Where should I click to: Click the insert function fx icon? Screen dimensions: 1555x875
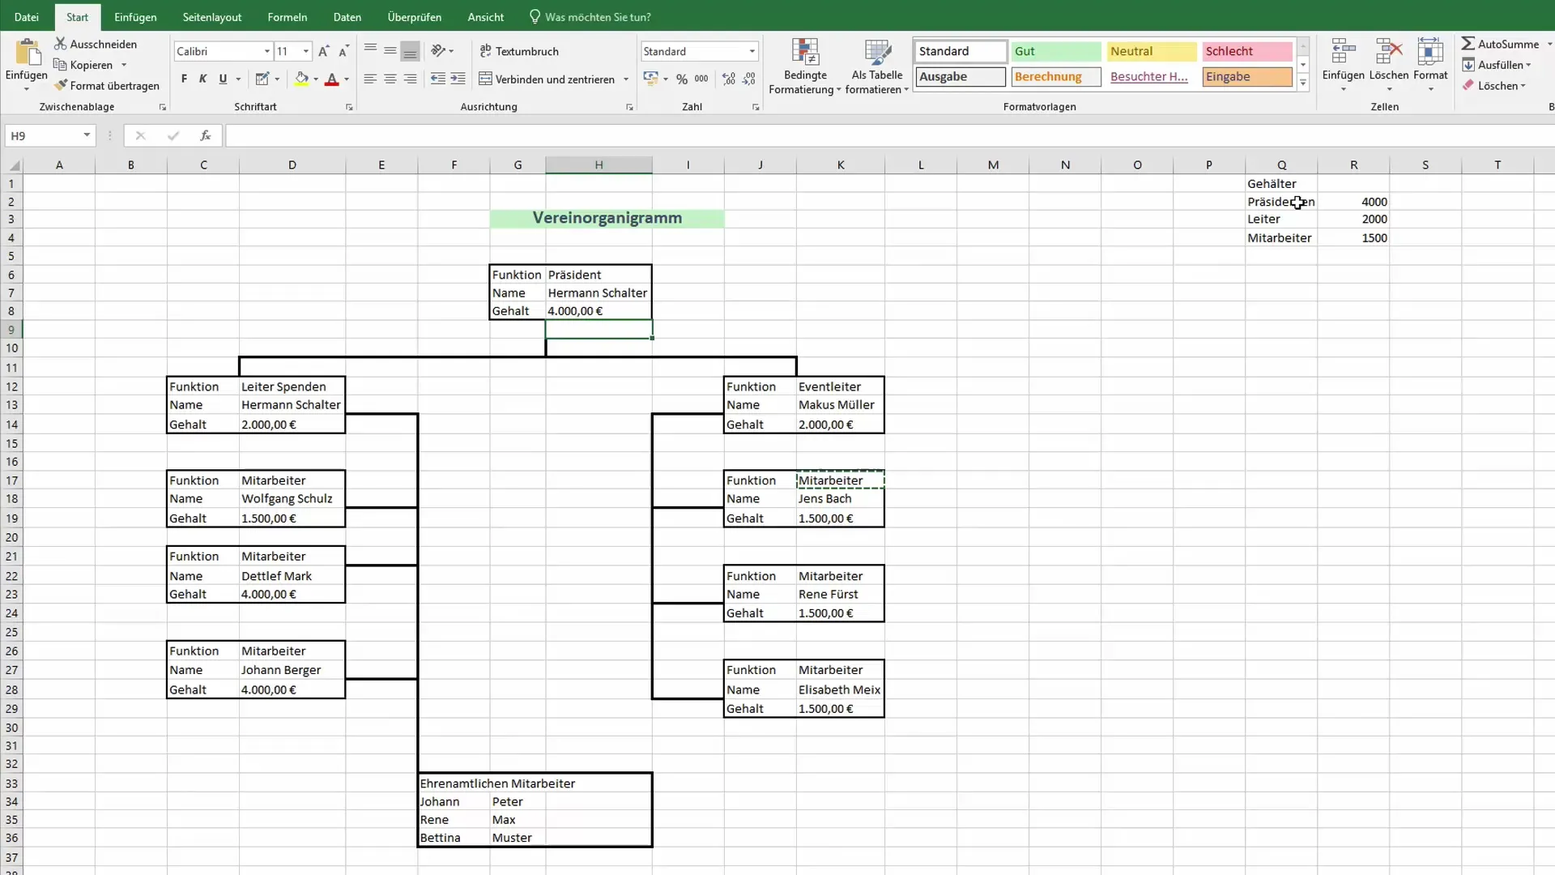tap(205, 135)
